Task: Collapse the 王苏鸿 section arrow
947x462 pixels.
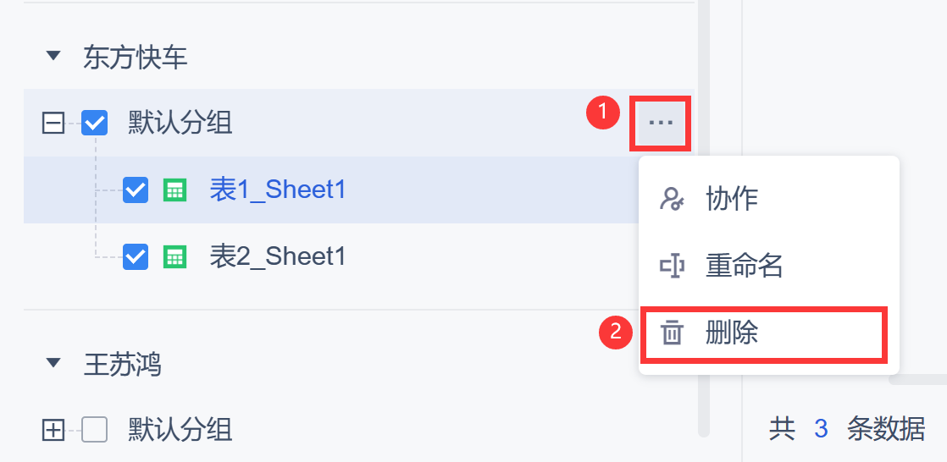Action: [53, 364]
